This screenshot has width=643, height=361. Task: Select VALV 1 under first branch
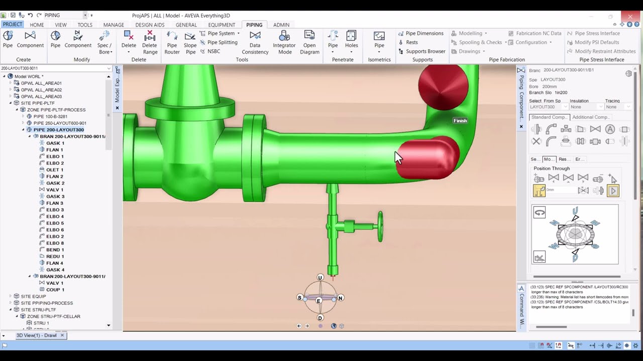[x=55, y=190]
